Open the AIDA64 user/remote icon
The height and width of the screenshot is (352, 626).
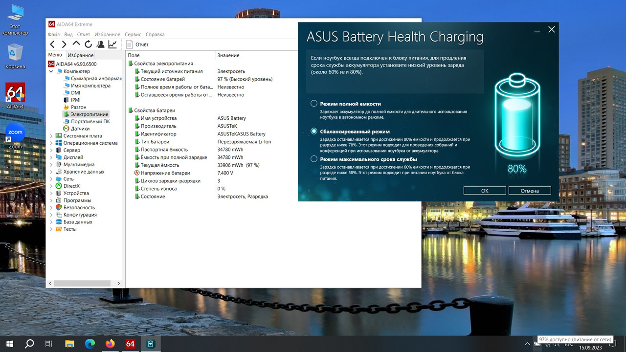click(100, 44)
